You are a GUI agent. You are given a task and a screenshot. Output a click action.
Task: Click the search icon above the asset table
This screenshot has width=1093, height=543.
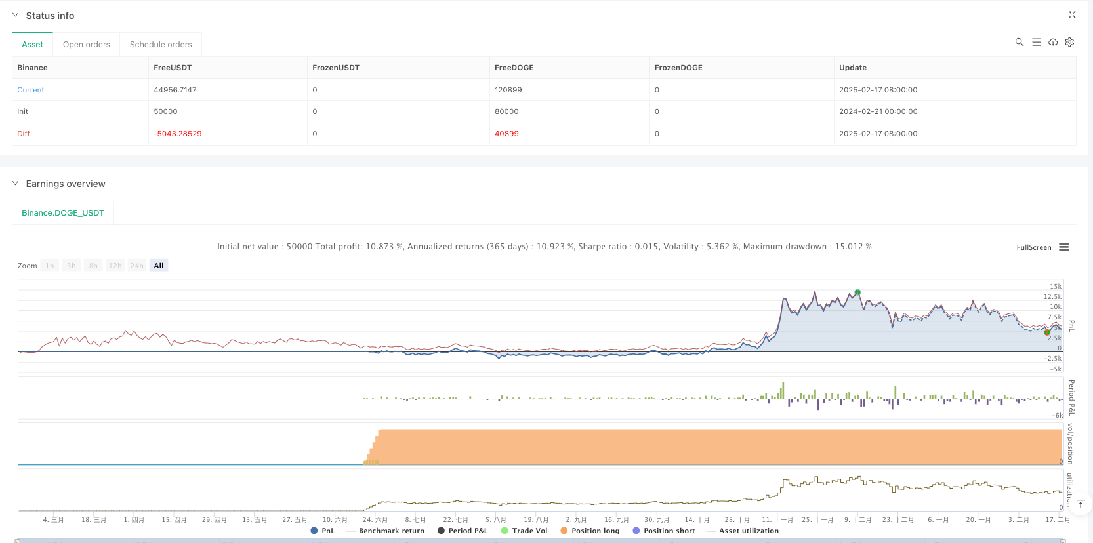[1019, 42]
